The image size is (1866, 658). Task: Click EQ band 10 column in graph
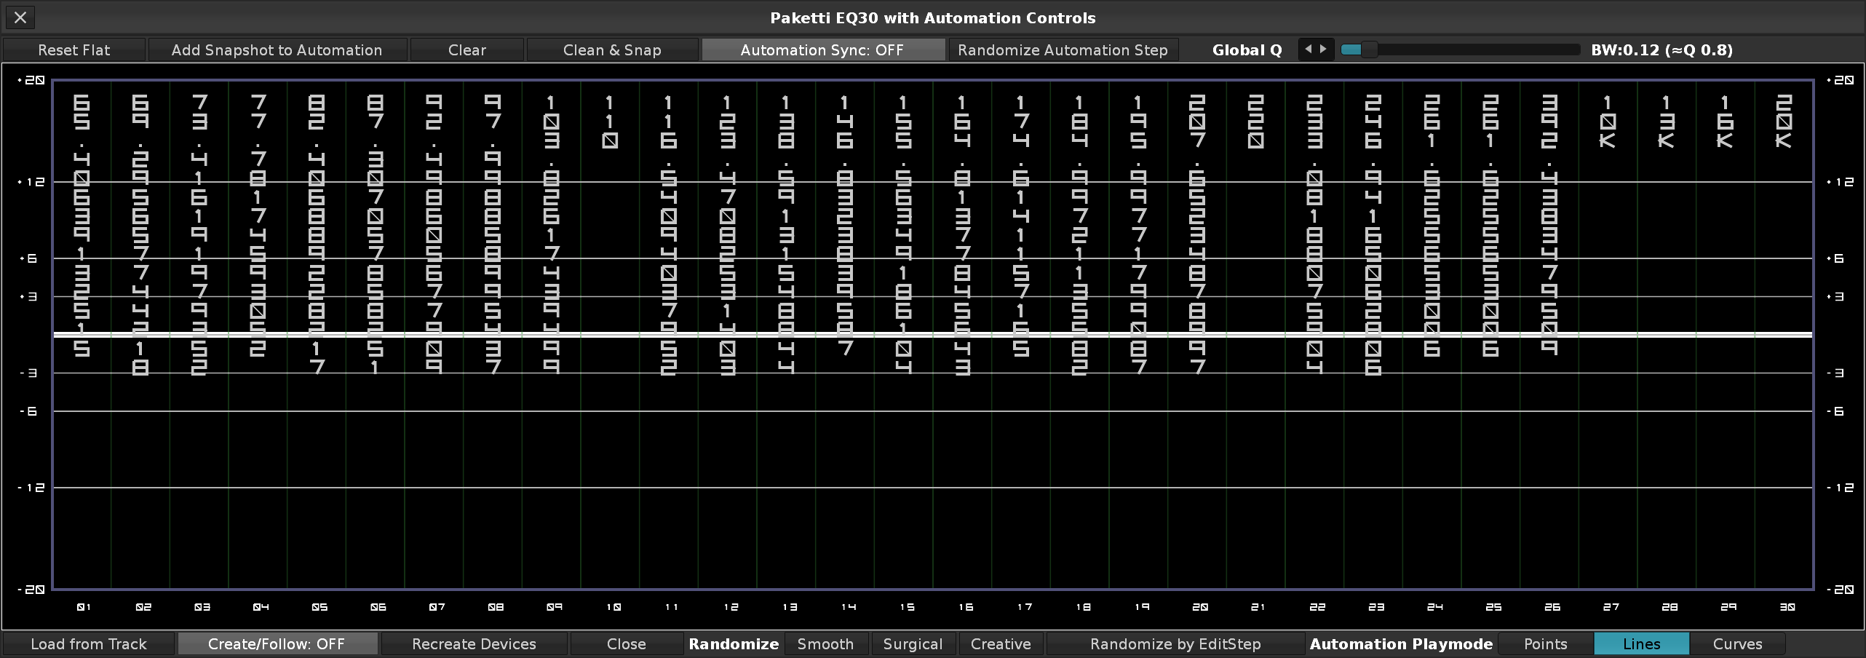pyautogui.click(x=611, y=335)
